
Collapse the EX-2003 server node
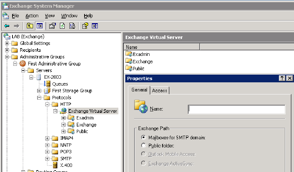pyautogui.click(x=31, y=77)
